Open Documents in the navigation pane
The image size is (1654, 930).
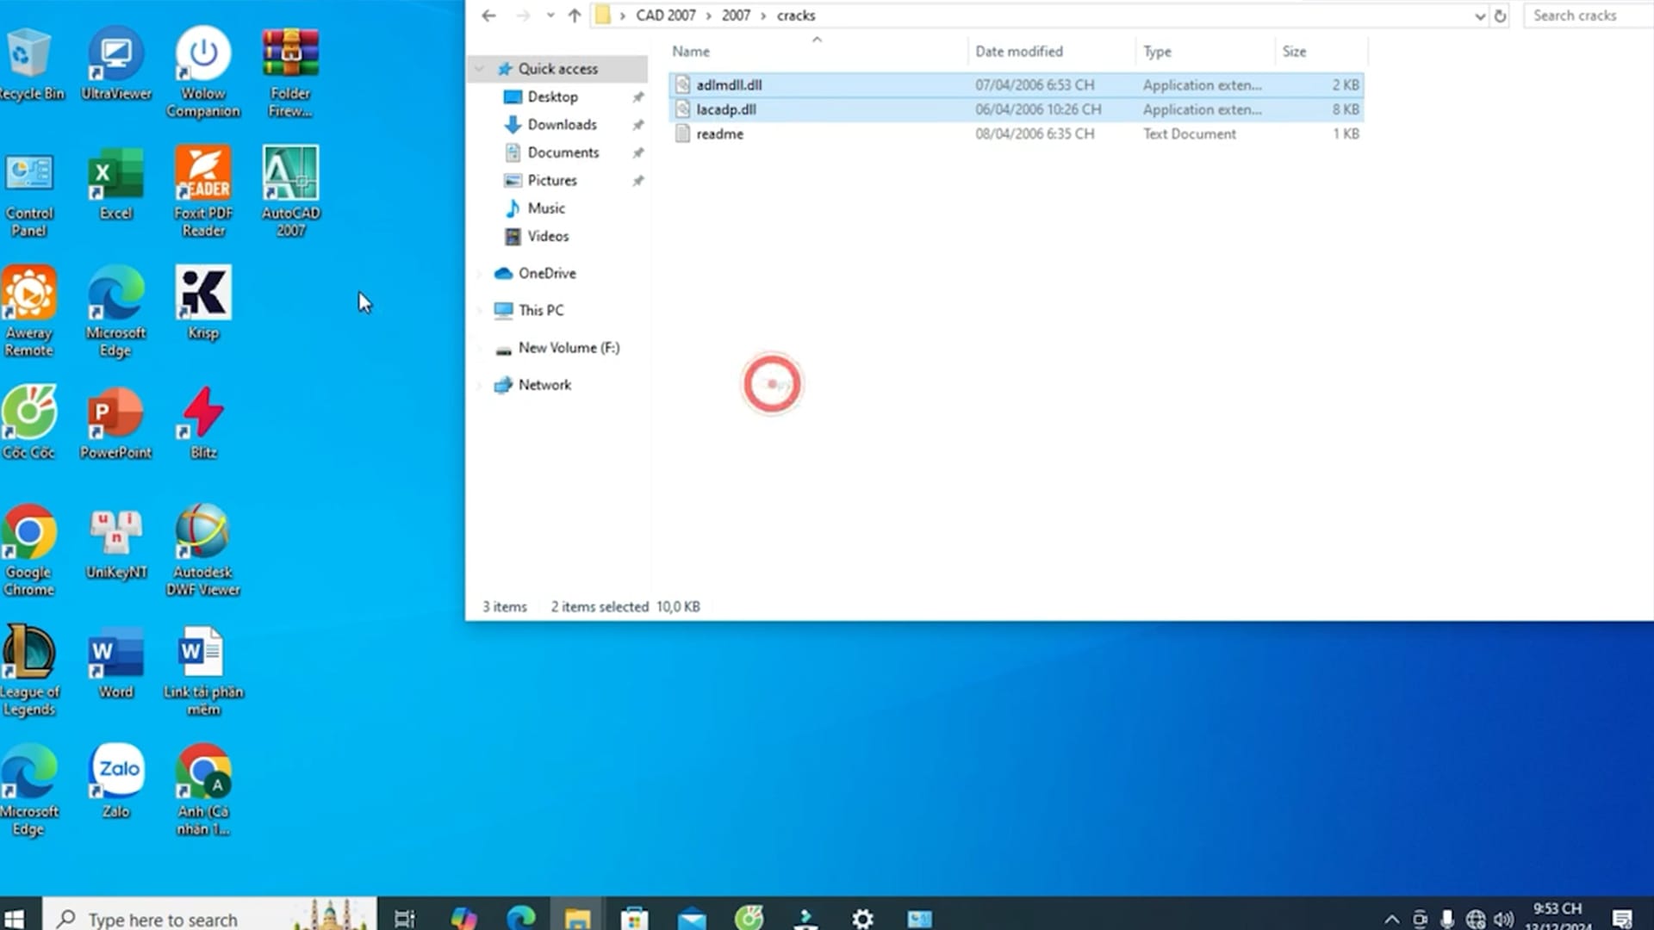pyautogui.click(x=563, y=152)
